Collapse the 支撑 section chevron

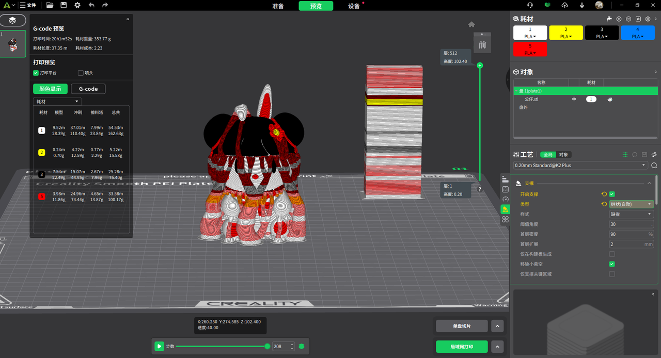[x=649, y=183]
